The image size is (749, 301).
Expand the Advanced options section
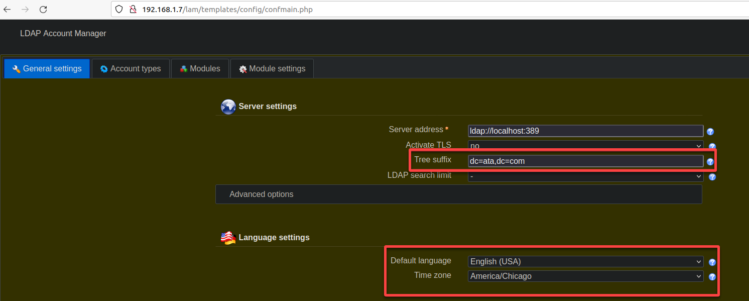coord(459,194)
